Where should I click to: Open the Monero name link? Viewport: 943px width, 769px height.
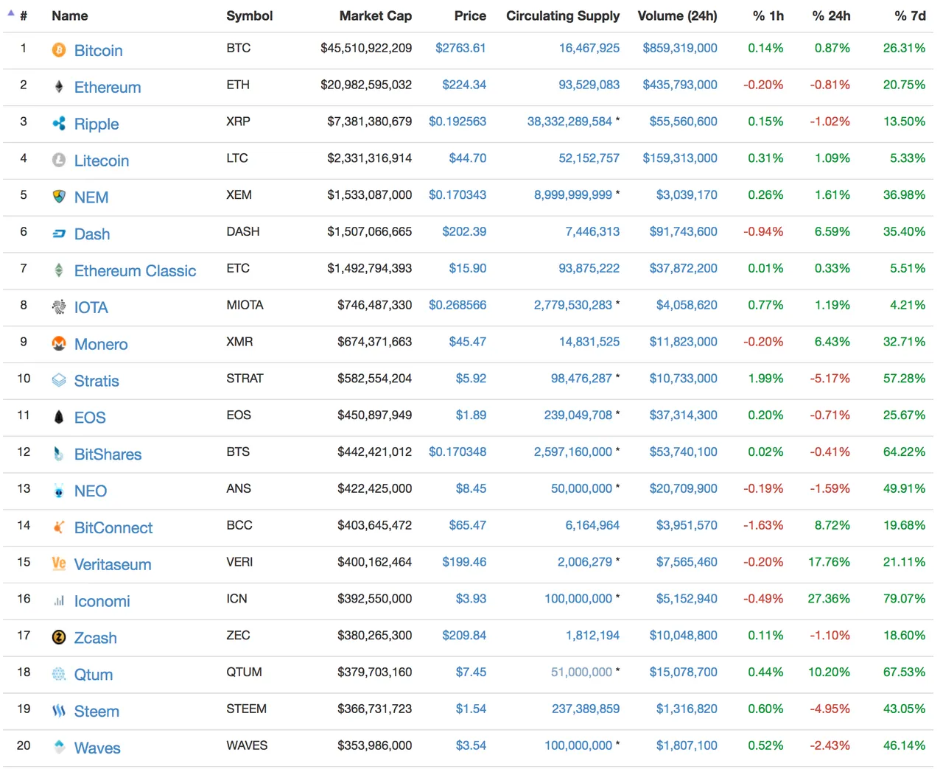pyautogui.click(x=101, y=344)
